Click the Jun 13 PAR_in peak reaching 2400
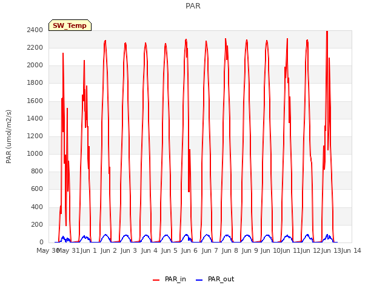388x291 pixels. click(x=327, y=32)
